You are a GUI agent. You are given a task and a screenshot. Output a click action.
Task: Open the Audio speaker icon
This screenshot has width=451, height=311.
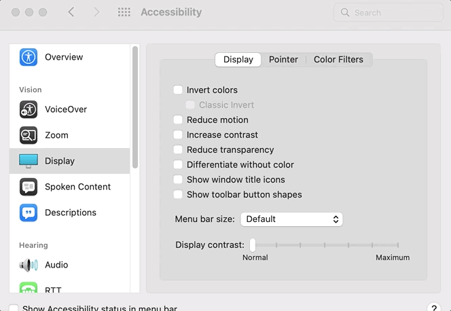29,265
